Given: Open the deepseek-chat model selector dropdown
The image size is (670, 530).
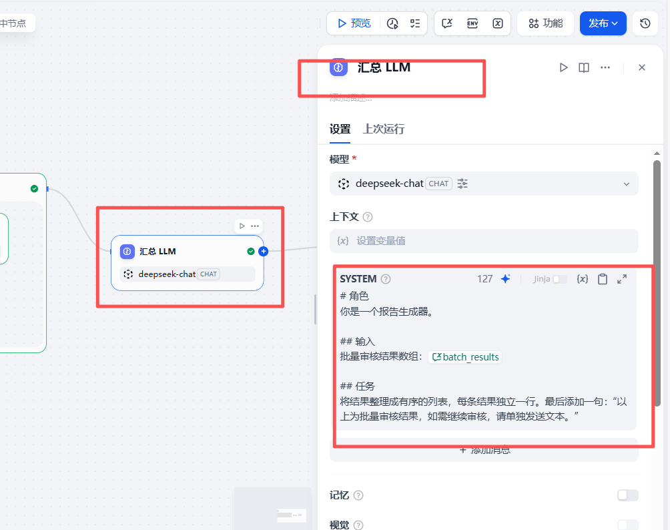Looking at the screenshot, I should pyautogui.click(x=484, y=184).
